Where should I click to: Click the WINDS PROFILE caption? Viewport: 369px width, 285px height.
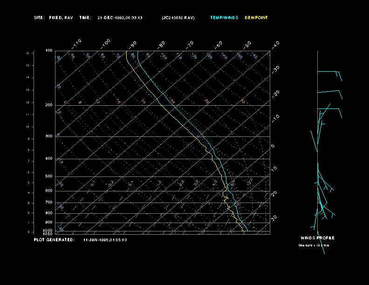tap(317, 238)
